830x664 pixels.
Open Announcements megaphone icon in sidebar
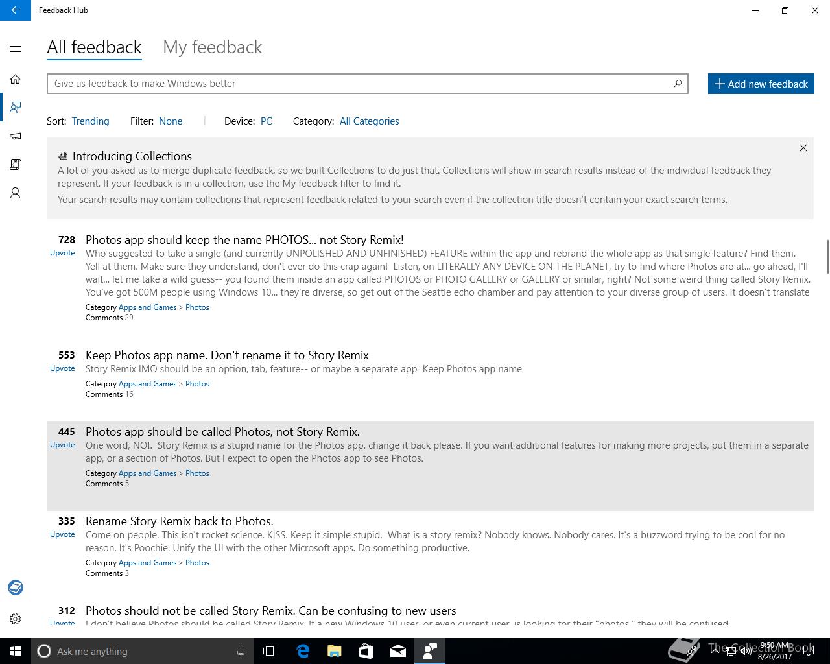(x=16, y=136)
